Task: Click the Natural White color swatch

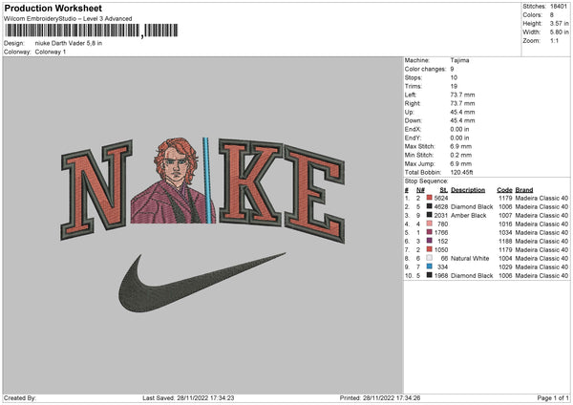Action: point(430,258)
